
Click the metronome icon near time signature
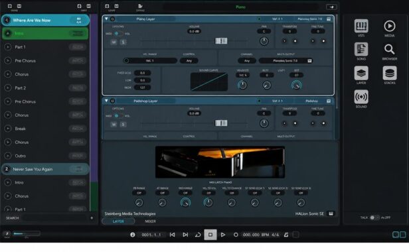[286, 235]
